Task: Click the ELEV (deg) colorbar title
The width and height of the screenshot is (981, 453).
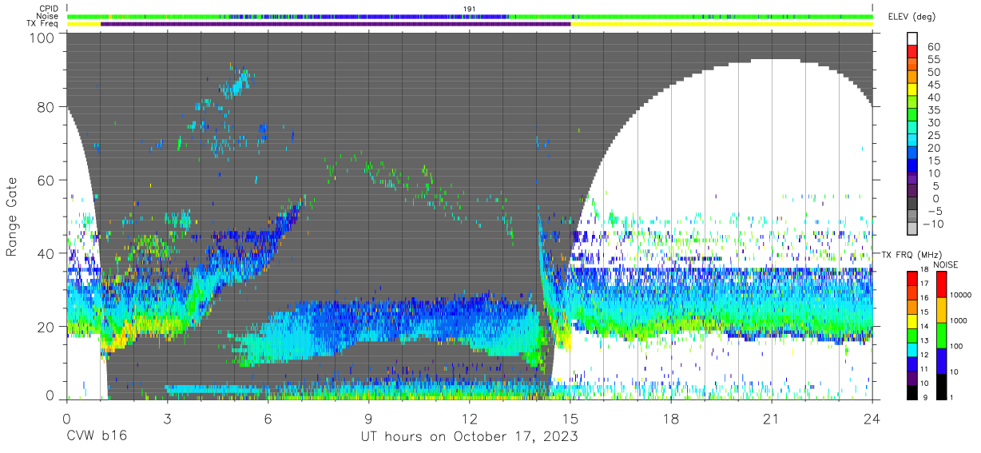Action: pos(911,17)
